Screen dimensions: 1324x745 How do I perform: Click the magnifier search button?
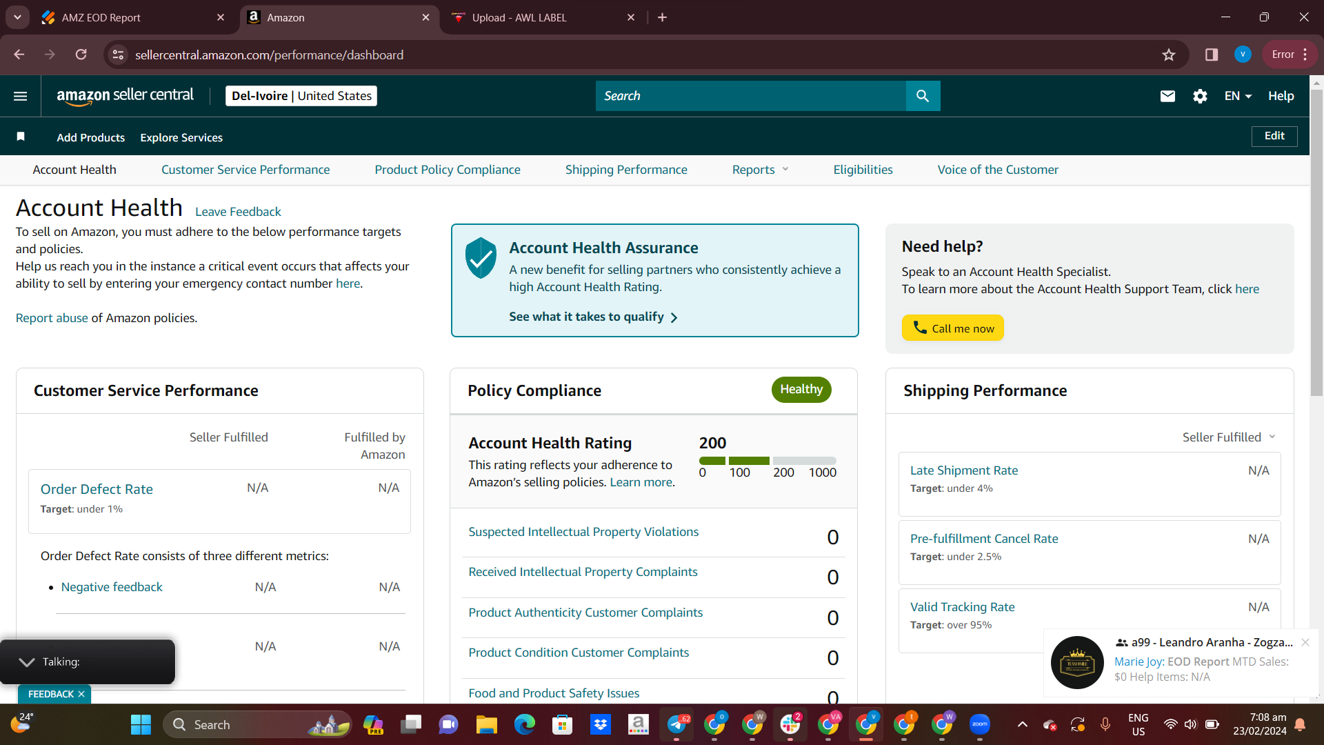(x=923, y=96)
